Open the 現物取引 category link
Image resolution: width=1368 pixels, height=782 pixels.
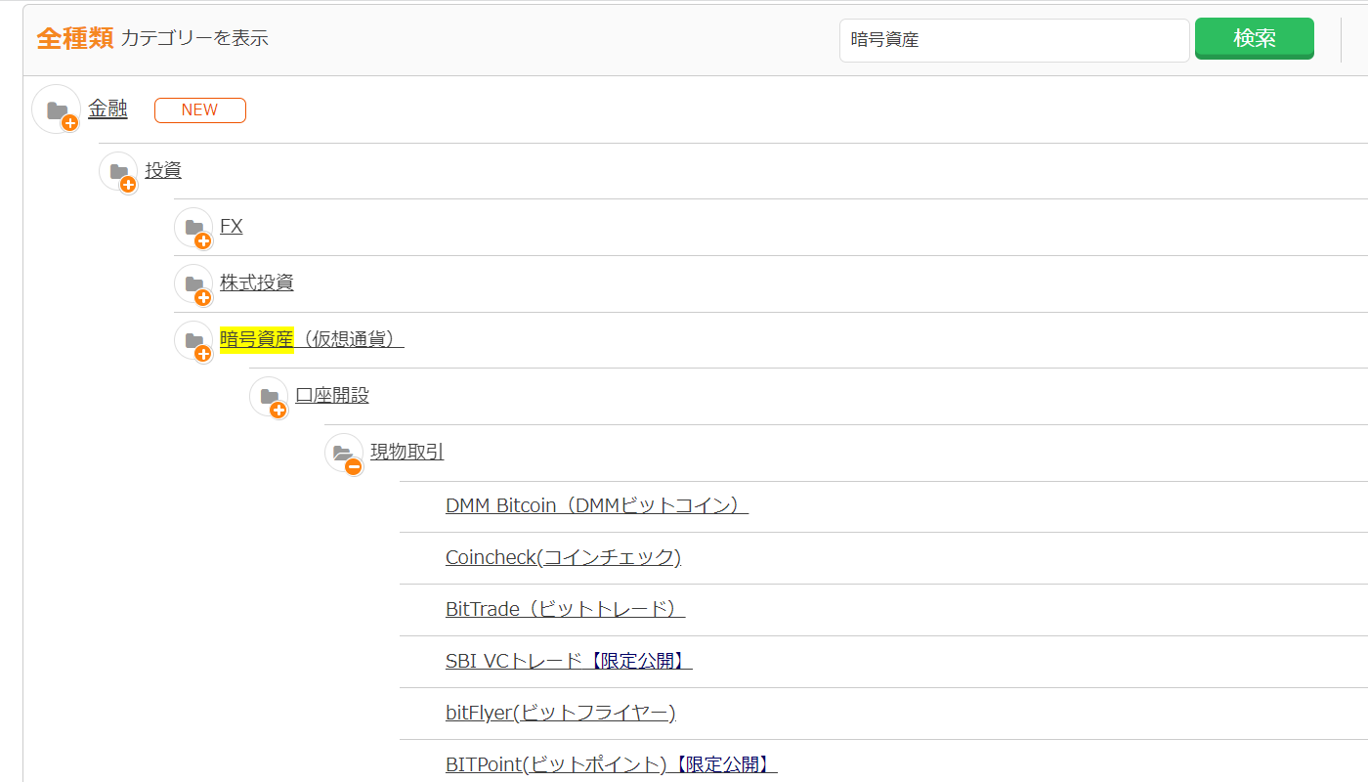click(x=407, y=452)
